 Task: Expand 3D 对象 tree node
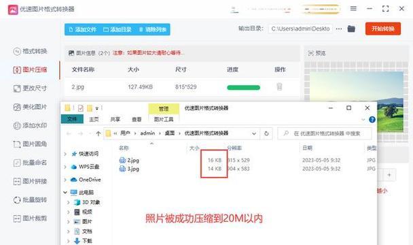69,203
